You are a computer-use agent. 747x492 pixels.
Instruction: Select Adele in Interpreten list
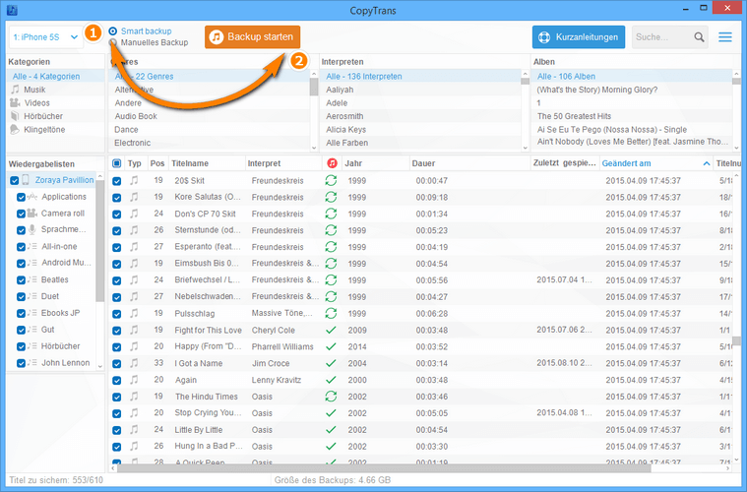[337, 103]
